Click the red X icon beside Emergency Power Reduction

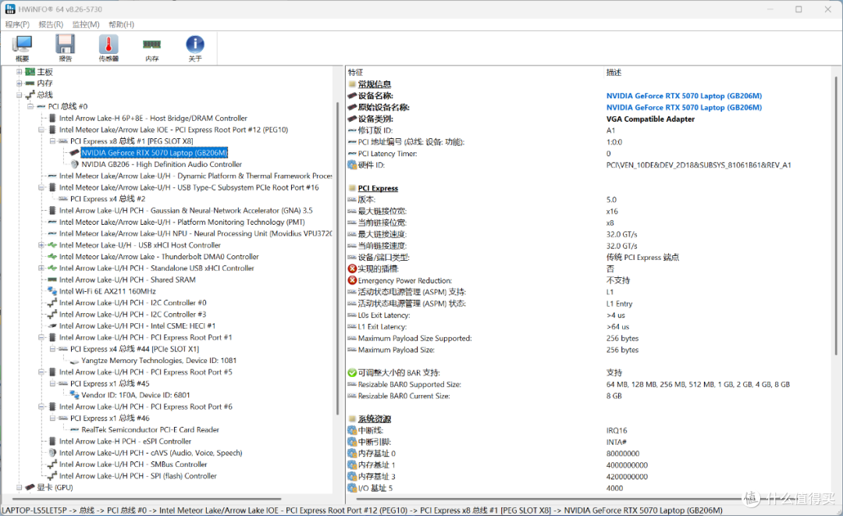tap(352, 280)
